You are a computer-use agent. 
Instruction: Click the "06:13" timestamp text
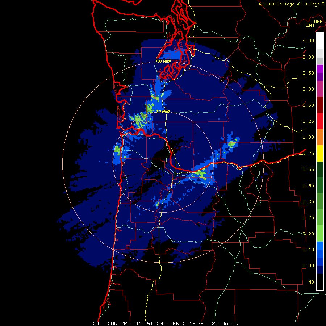(x=230, y=323)
